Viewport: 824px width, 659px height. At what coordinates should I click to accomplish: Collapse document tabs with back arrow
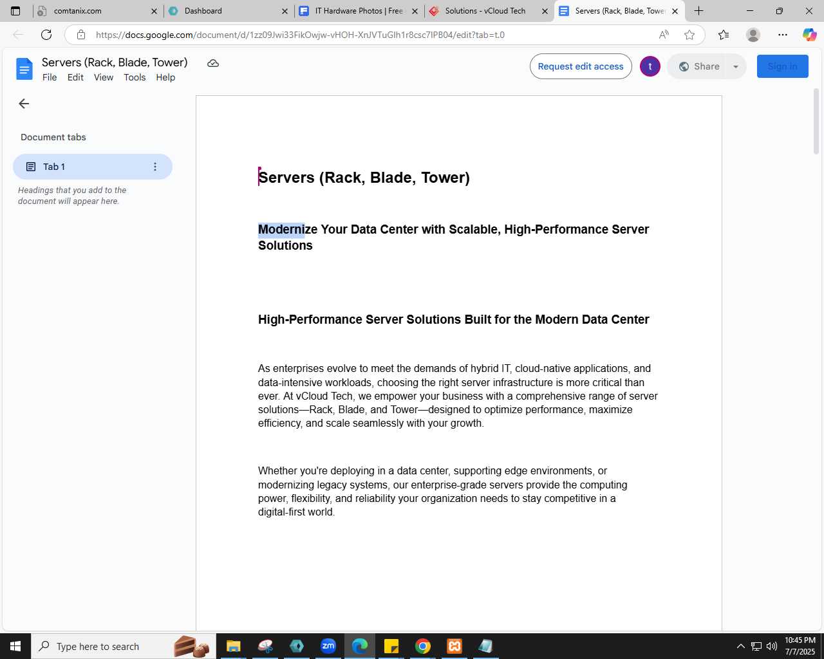click(24, 104)
